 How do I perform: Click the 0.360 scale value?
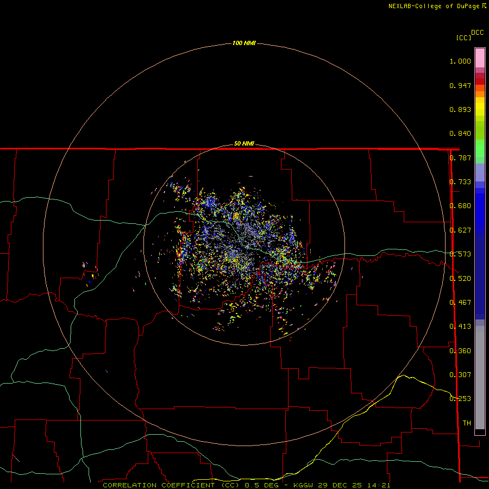[x=460, y=351]
